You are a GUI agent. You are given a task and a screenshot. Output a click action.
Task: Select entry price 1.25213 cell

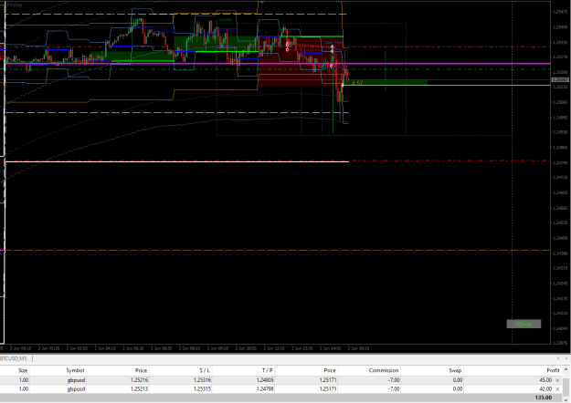[139, 388]
